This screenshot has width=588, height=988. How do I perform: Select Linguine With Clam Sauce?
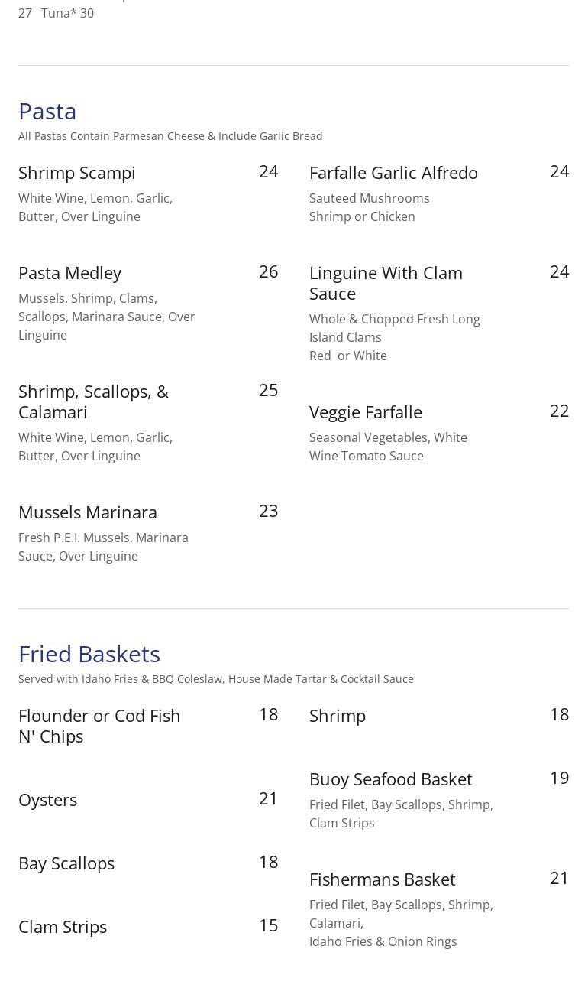coord(386,283)
